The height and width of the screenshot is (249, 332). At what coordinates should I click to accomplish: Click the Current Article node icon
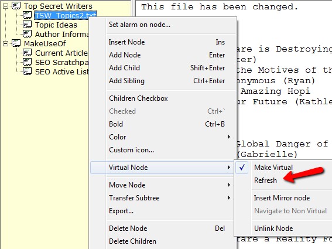28,53
